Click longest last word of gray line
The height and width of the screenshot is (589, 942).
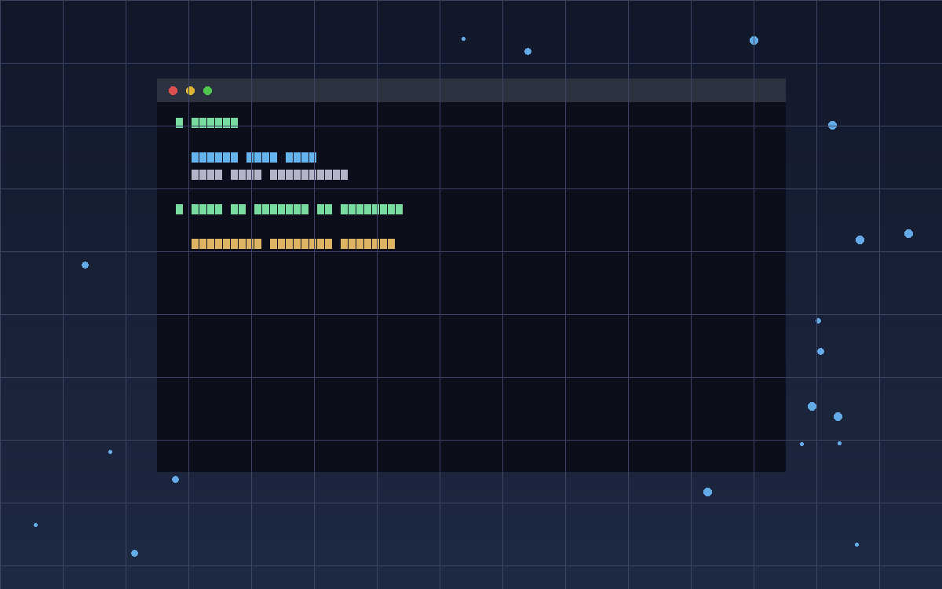(309, 174)
